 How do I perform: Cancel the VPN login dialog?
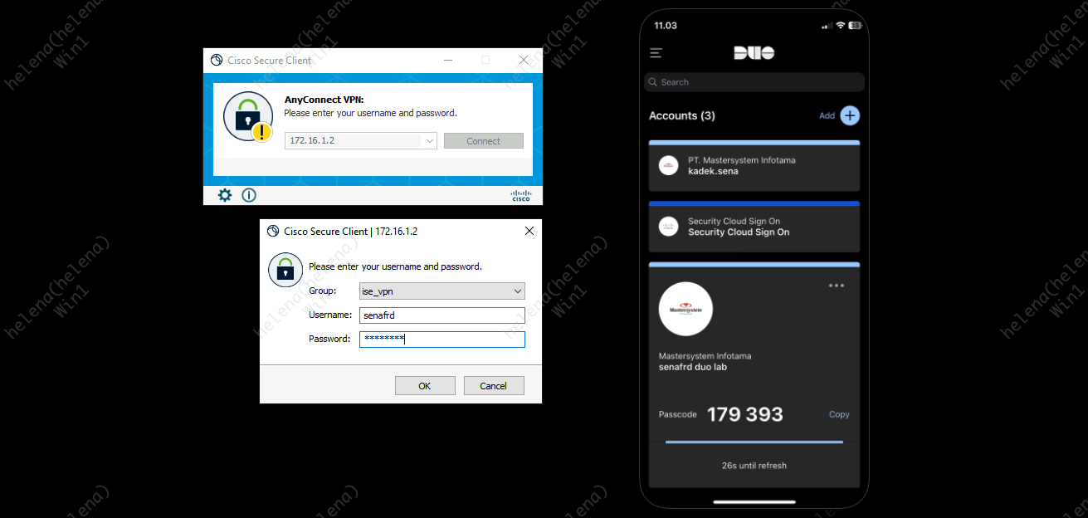[494, 386]
